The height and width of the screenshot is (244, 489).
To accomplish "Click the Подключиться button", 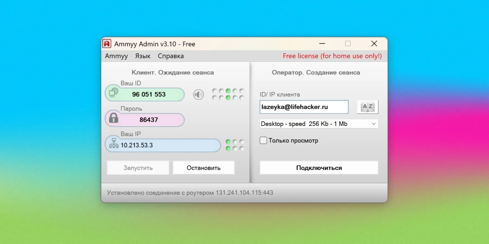I will [x=319, y=168].
